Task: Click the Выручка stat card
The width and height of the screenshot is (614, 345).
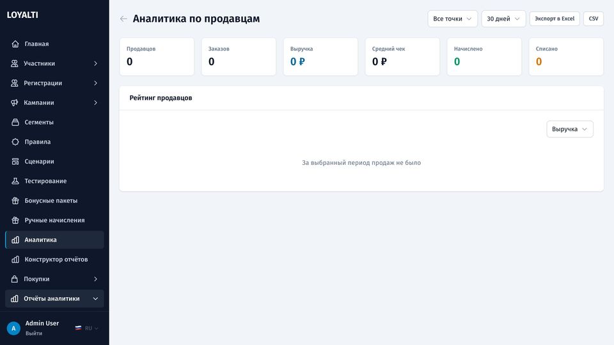Action: [320, 57]
